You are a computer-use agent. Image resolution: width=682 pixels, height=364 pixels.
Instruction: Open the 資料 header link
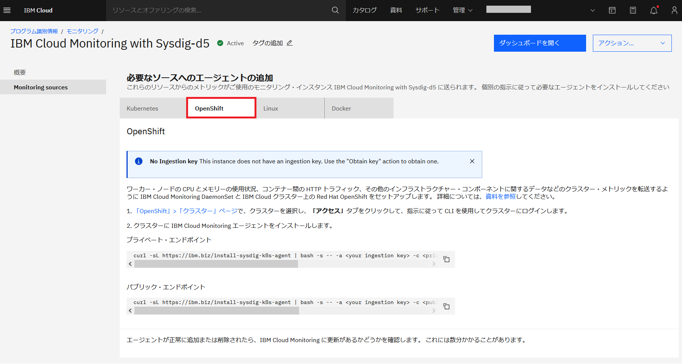point(396,10)
